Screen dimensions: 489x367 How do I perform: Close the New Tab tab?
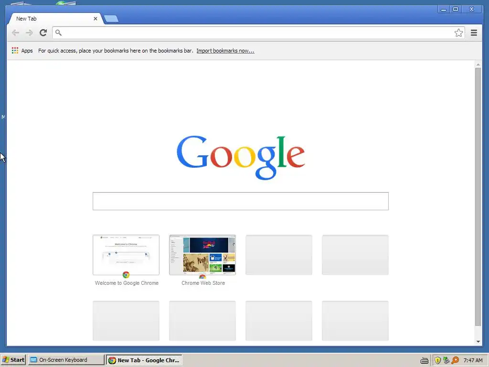click(96, 19)
